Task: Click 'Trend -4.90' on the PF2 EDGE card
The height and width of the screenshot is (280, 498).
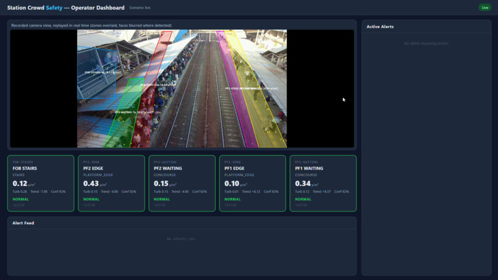Action: point(109,192)
